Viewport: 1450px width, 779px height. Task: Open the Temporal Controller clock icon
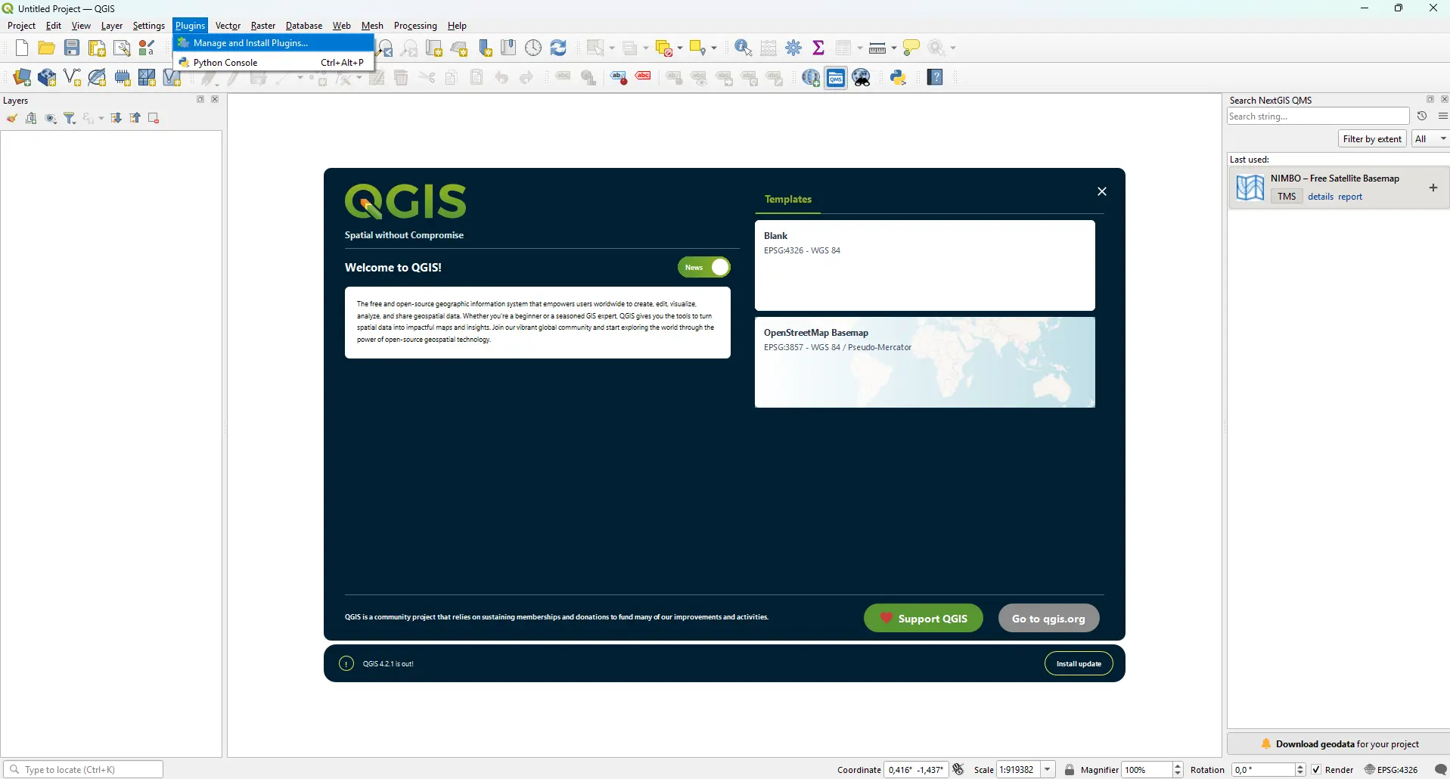click(x=533, y=48)
